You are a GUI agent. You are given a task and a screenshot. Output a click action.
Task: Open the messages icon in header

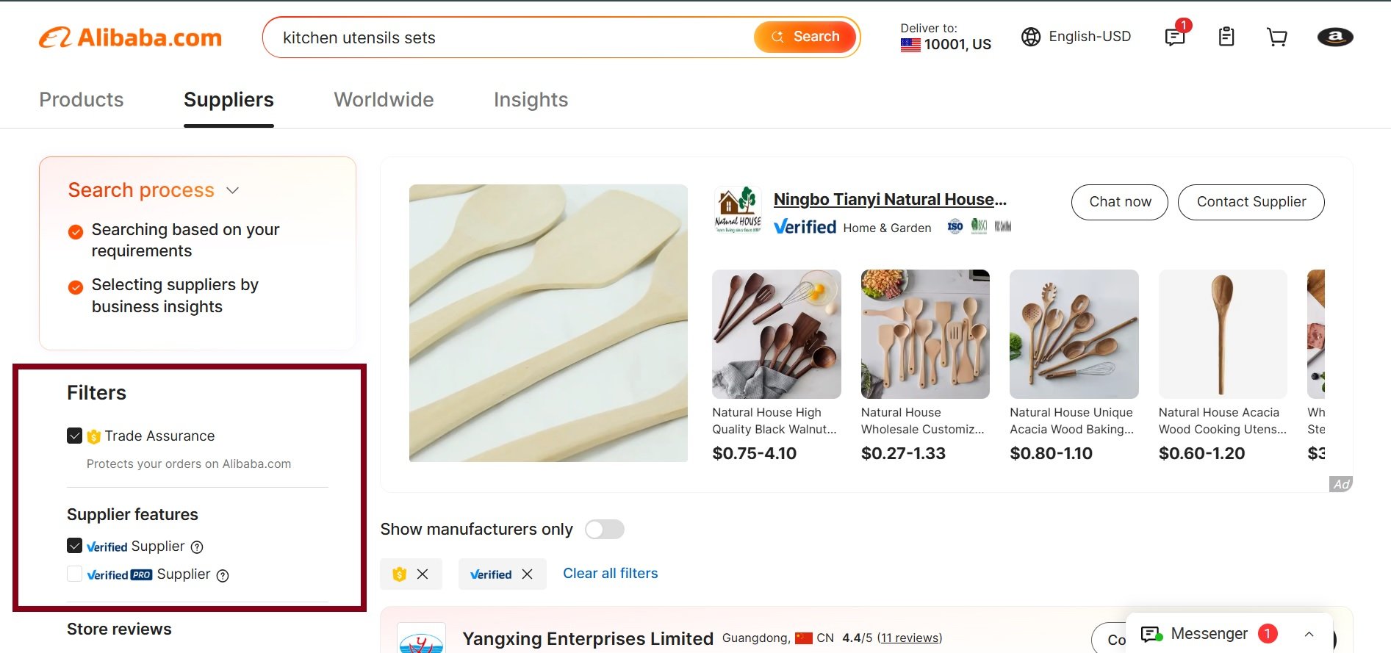pyautogui.click(x=1175, y=37)
